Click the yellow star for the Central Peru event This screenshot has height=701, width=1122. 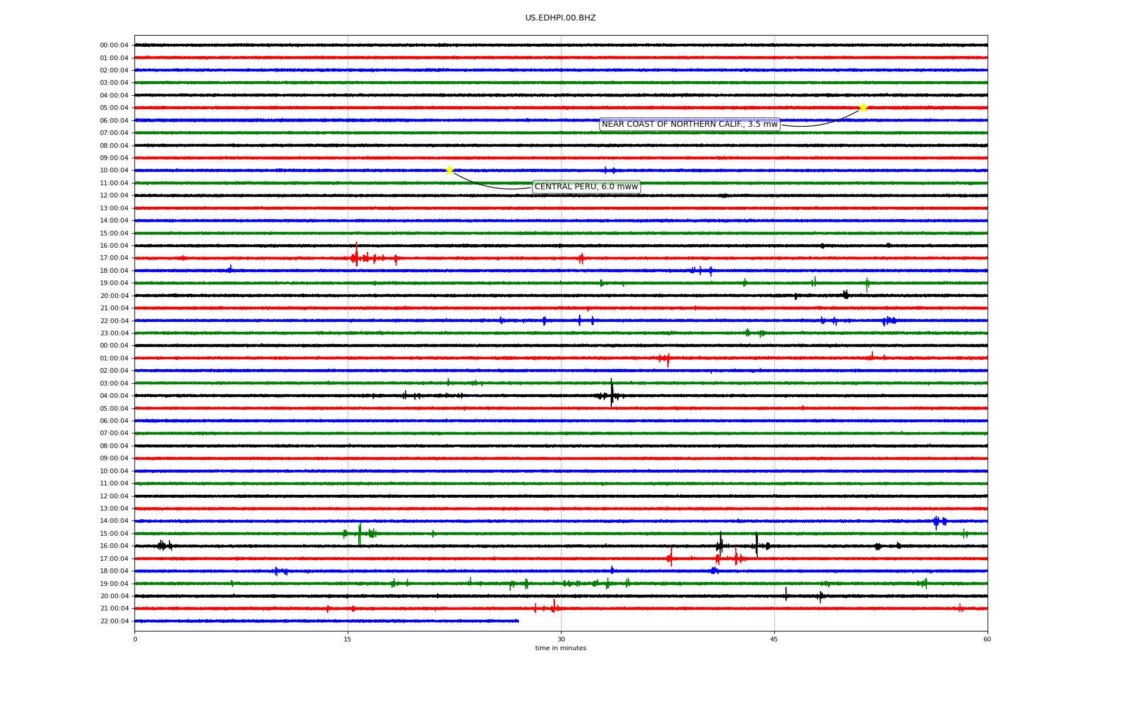tap(449, 170)
